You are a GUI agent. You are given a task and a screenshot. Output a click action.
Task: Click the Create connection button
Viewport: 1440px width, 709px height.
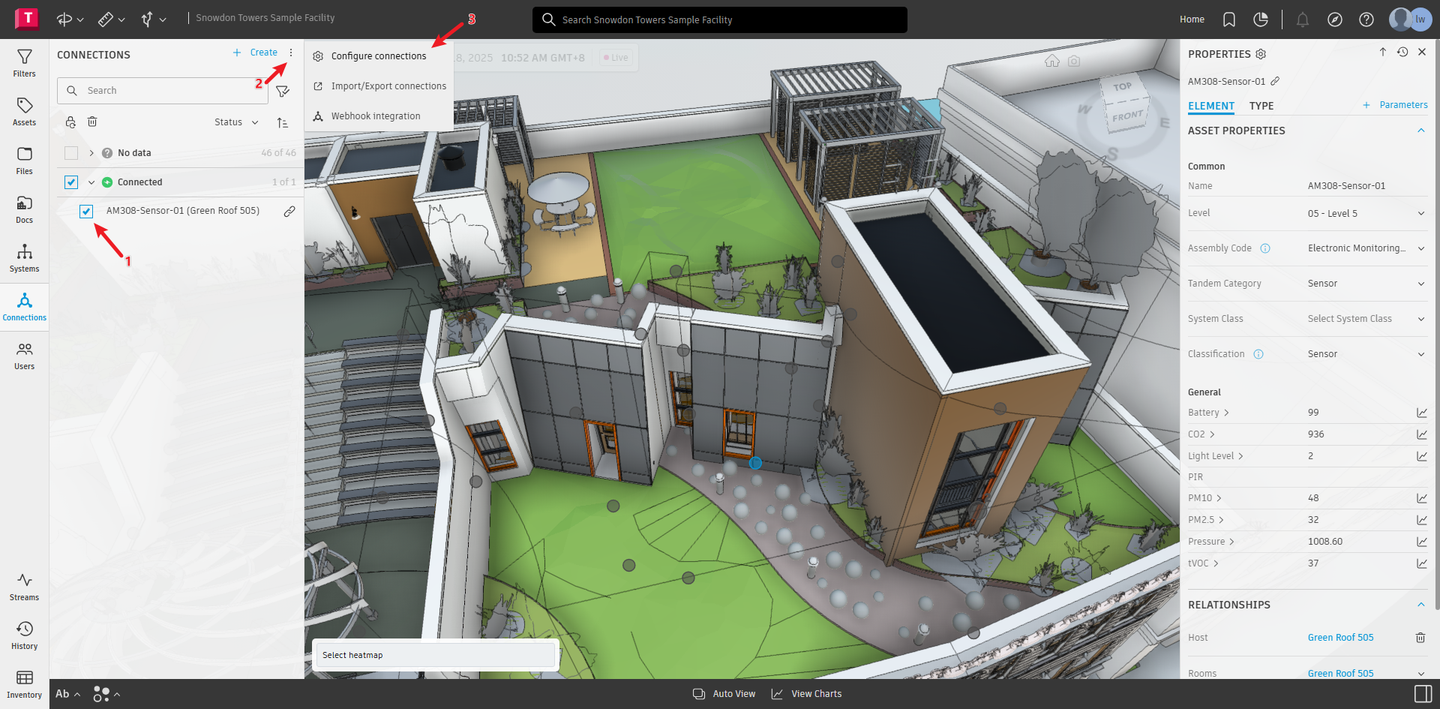(255, 53)
